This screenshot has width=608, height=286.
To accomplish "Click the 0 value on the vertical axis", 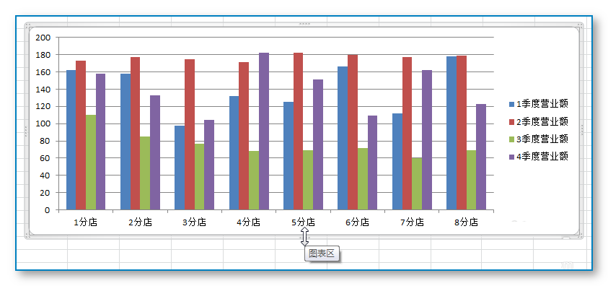I will [x=48, y=210].
